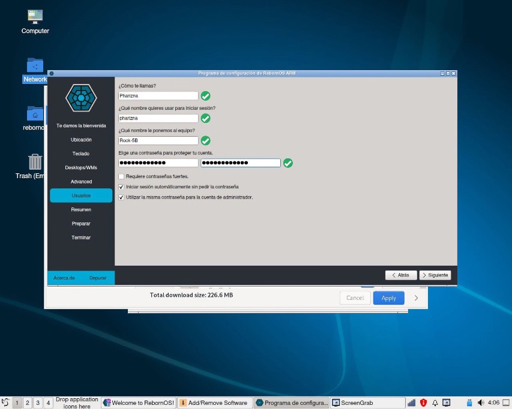Select the Teclado step in sidebar
Viewport: 512px width, 409px height.
point(81,154)
